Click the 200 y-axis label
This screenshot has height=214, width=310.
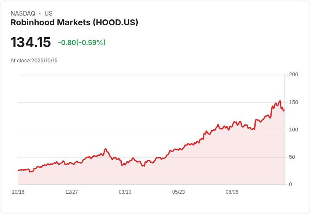[293, 75]
